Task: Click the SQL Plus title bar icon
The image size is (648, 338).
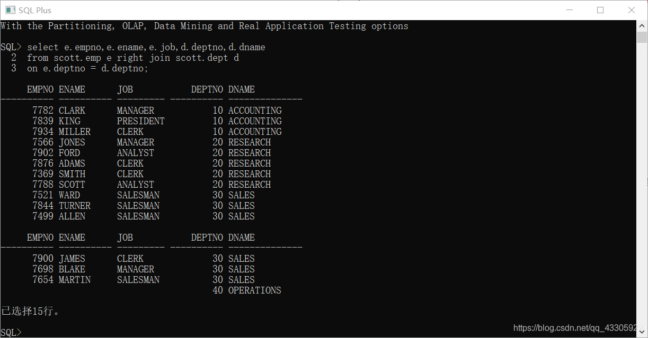Action: click(x=10, y=10)
